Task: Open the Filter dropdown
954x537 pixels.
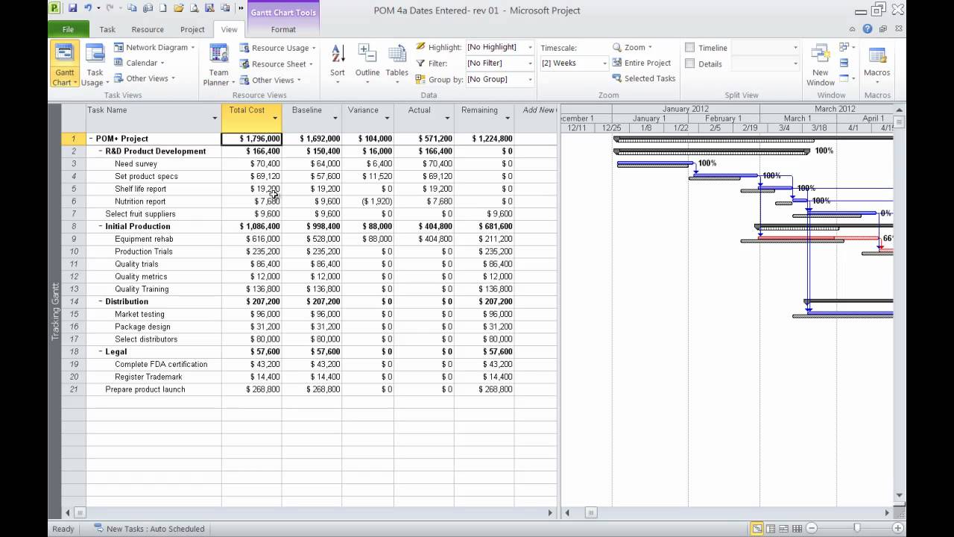Action: click(x=530, y=63)
